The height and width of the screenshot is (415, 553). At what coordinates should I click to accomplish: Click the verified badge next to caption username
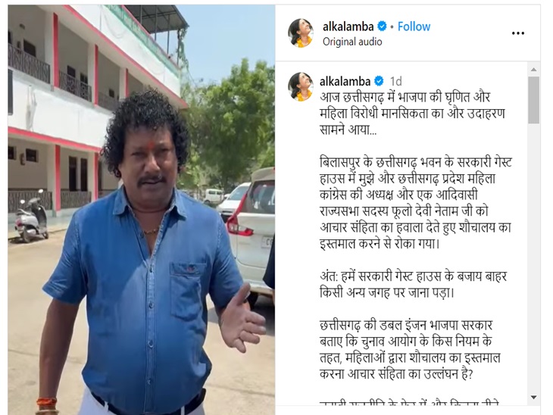(379, 82)
